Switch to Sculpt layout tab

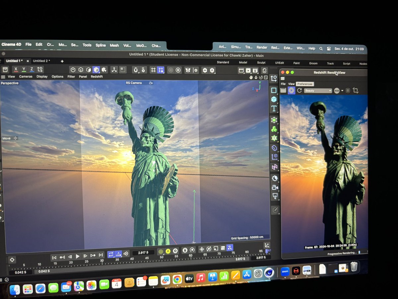click(261, 62)
